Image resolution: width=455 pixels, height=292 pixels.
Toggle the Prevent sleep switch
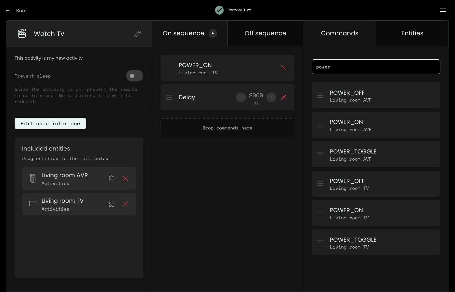tap(135, 76)
